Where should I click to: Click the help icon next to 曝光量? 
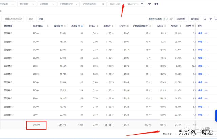click(x=62, y=26)
